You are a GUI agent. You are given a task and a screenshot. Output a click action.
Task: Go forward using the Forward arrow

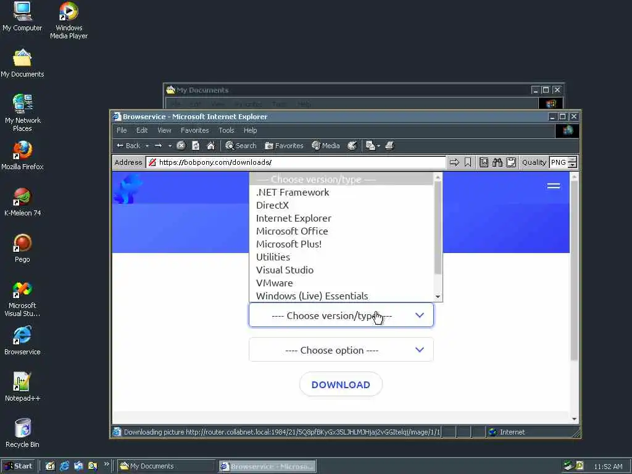(159, 146)
